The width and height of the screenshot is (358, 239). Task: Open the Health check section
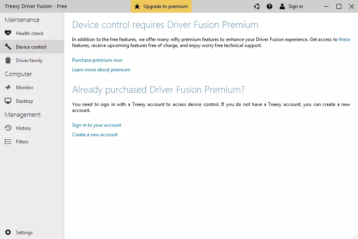coord(32,33)
